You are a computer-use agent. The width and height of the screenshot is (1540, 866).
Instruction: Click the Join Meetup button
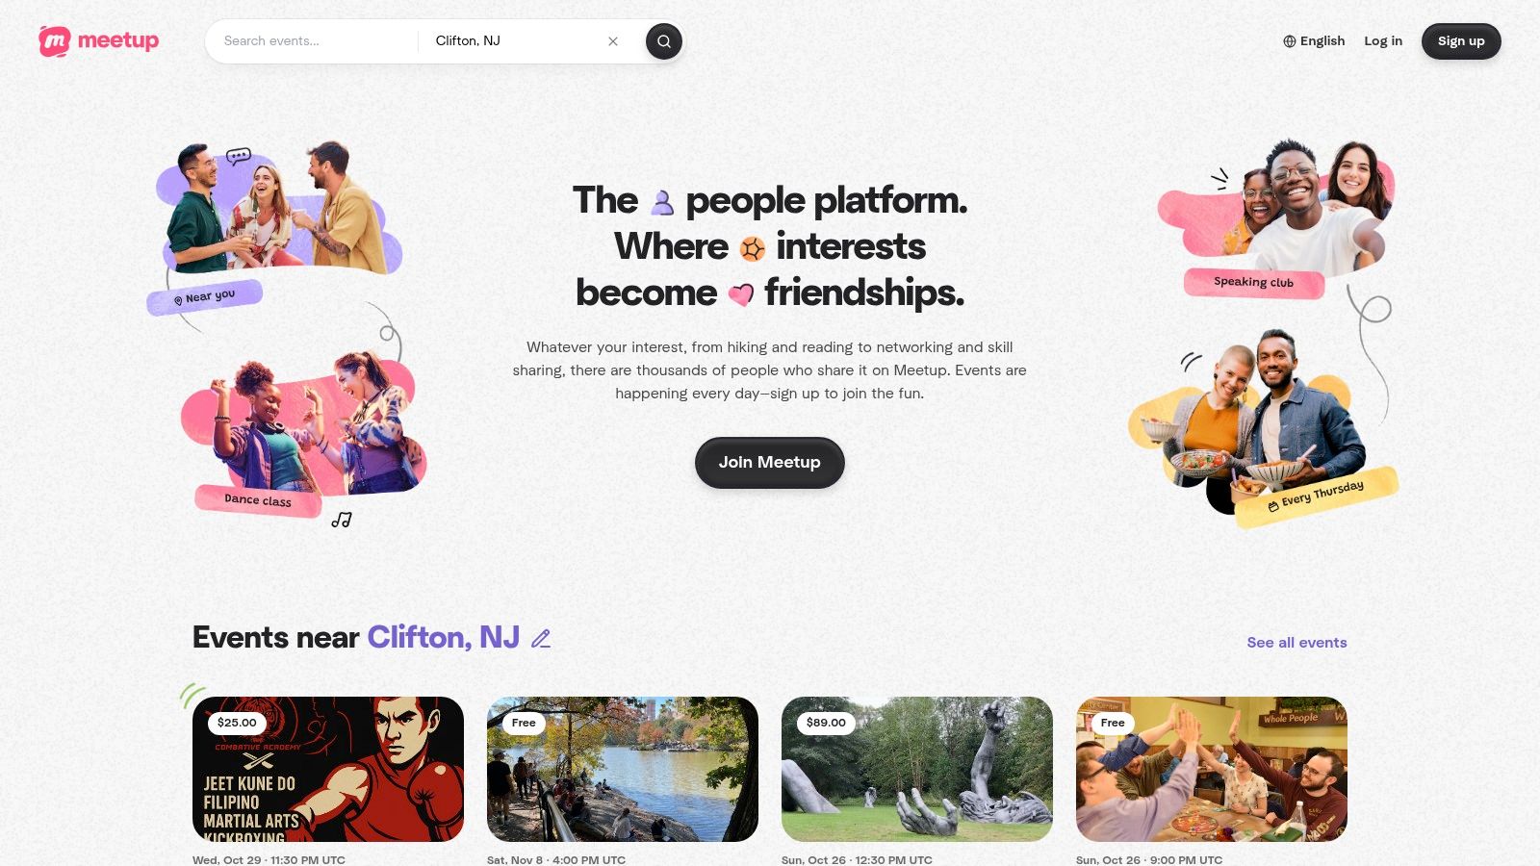(770, 463)
